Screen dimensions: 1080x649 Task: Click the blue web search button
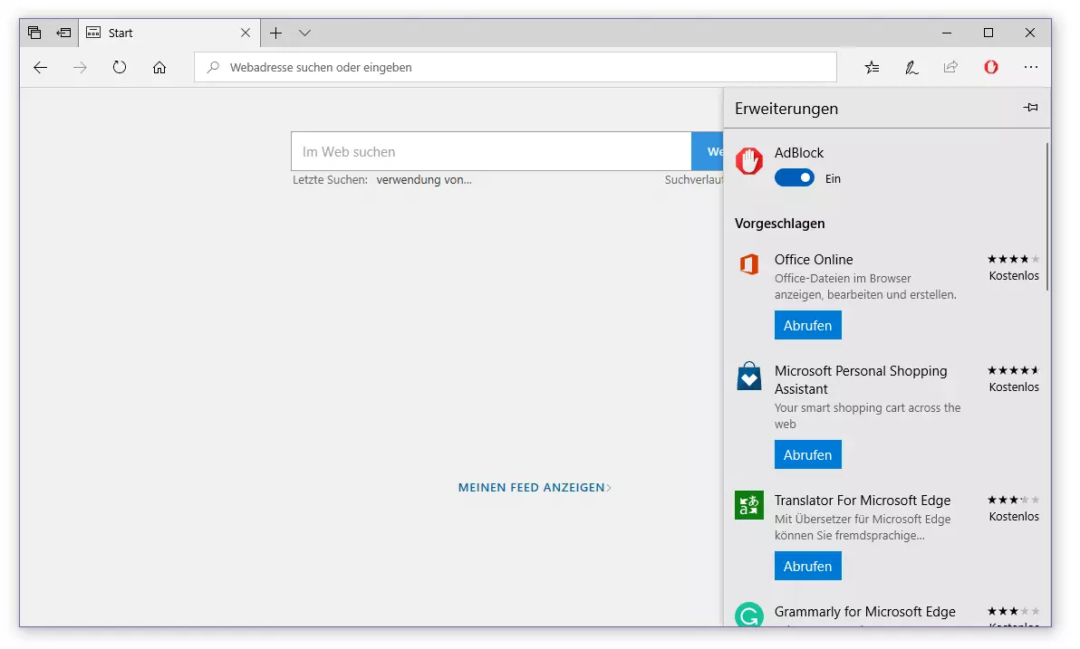(x=708, y=151)
